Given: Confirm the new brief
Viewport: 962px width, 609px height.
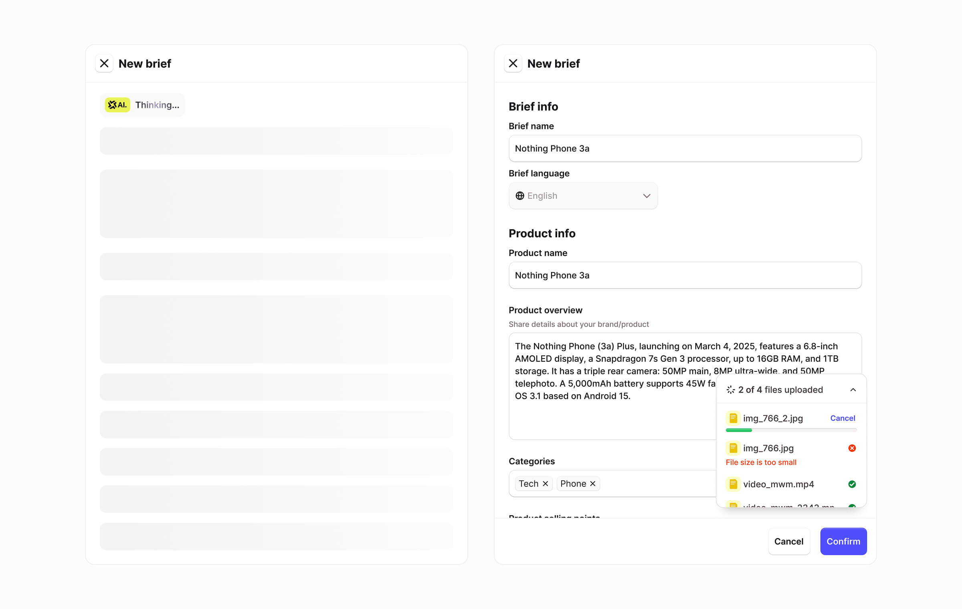Looking at the screenshot, I should click(x=843, y=541).
